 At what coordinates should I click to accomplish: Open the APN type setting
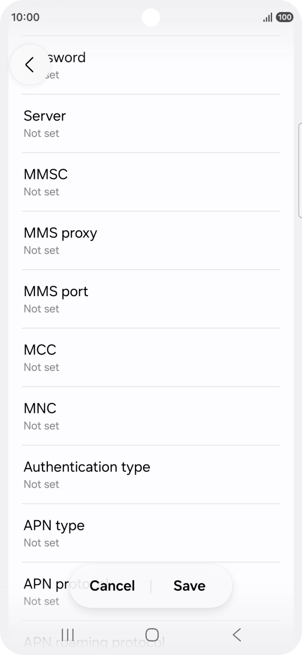[54, 533]
